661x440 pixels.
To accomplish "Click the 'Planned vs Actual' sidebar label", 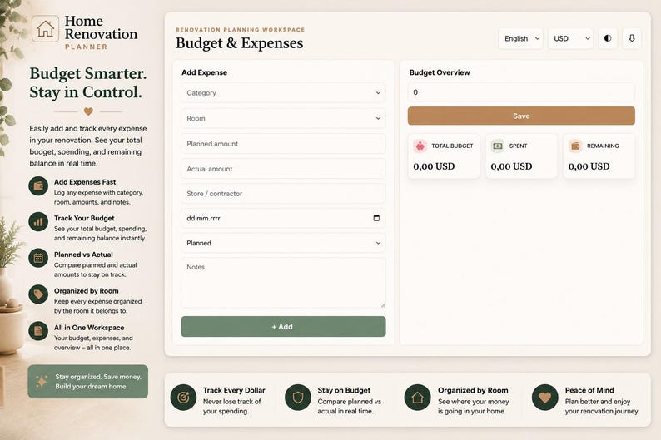I will pyautogui.click(x=83, y=255).
